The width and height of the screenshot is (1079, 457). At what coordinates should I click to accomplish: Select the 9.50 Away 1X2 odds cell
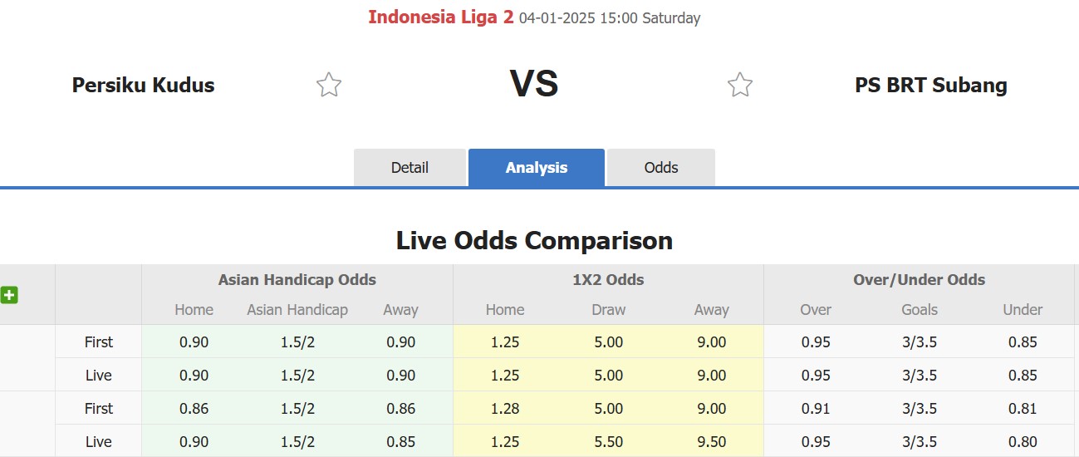(712, 442)
